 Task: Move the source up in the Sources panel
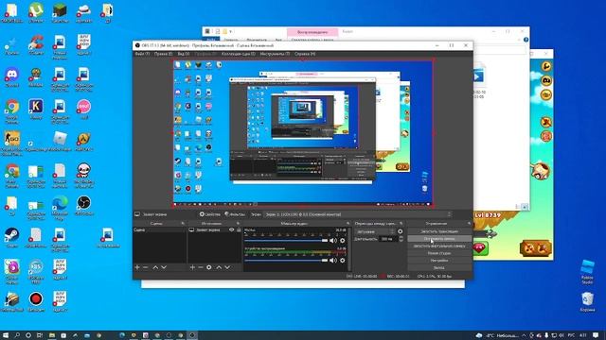pyautogui.click(x=219, y=267)
